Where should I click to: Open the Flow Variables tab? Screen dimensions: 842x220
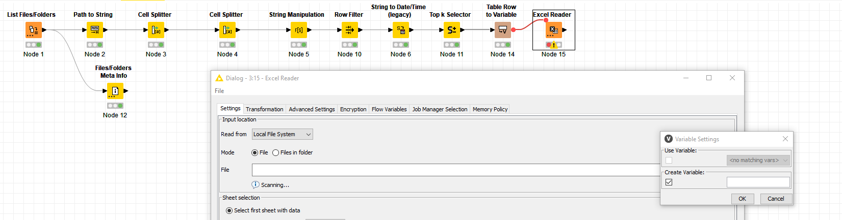point(389,109)
